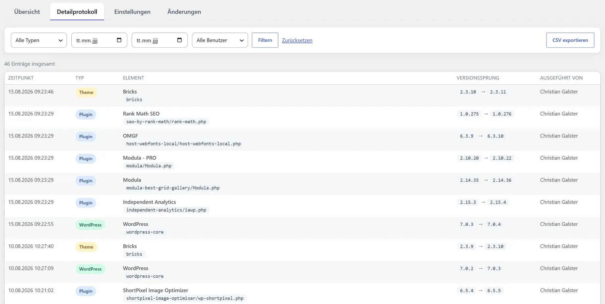The image size is (605, 304).
Task: Open calendar picker of first date field
Action: (x=119, y=40)
